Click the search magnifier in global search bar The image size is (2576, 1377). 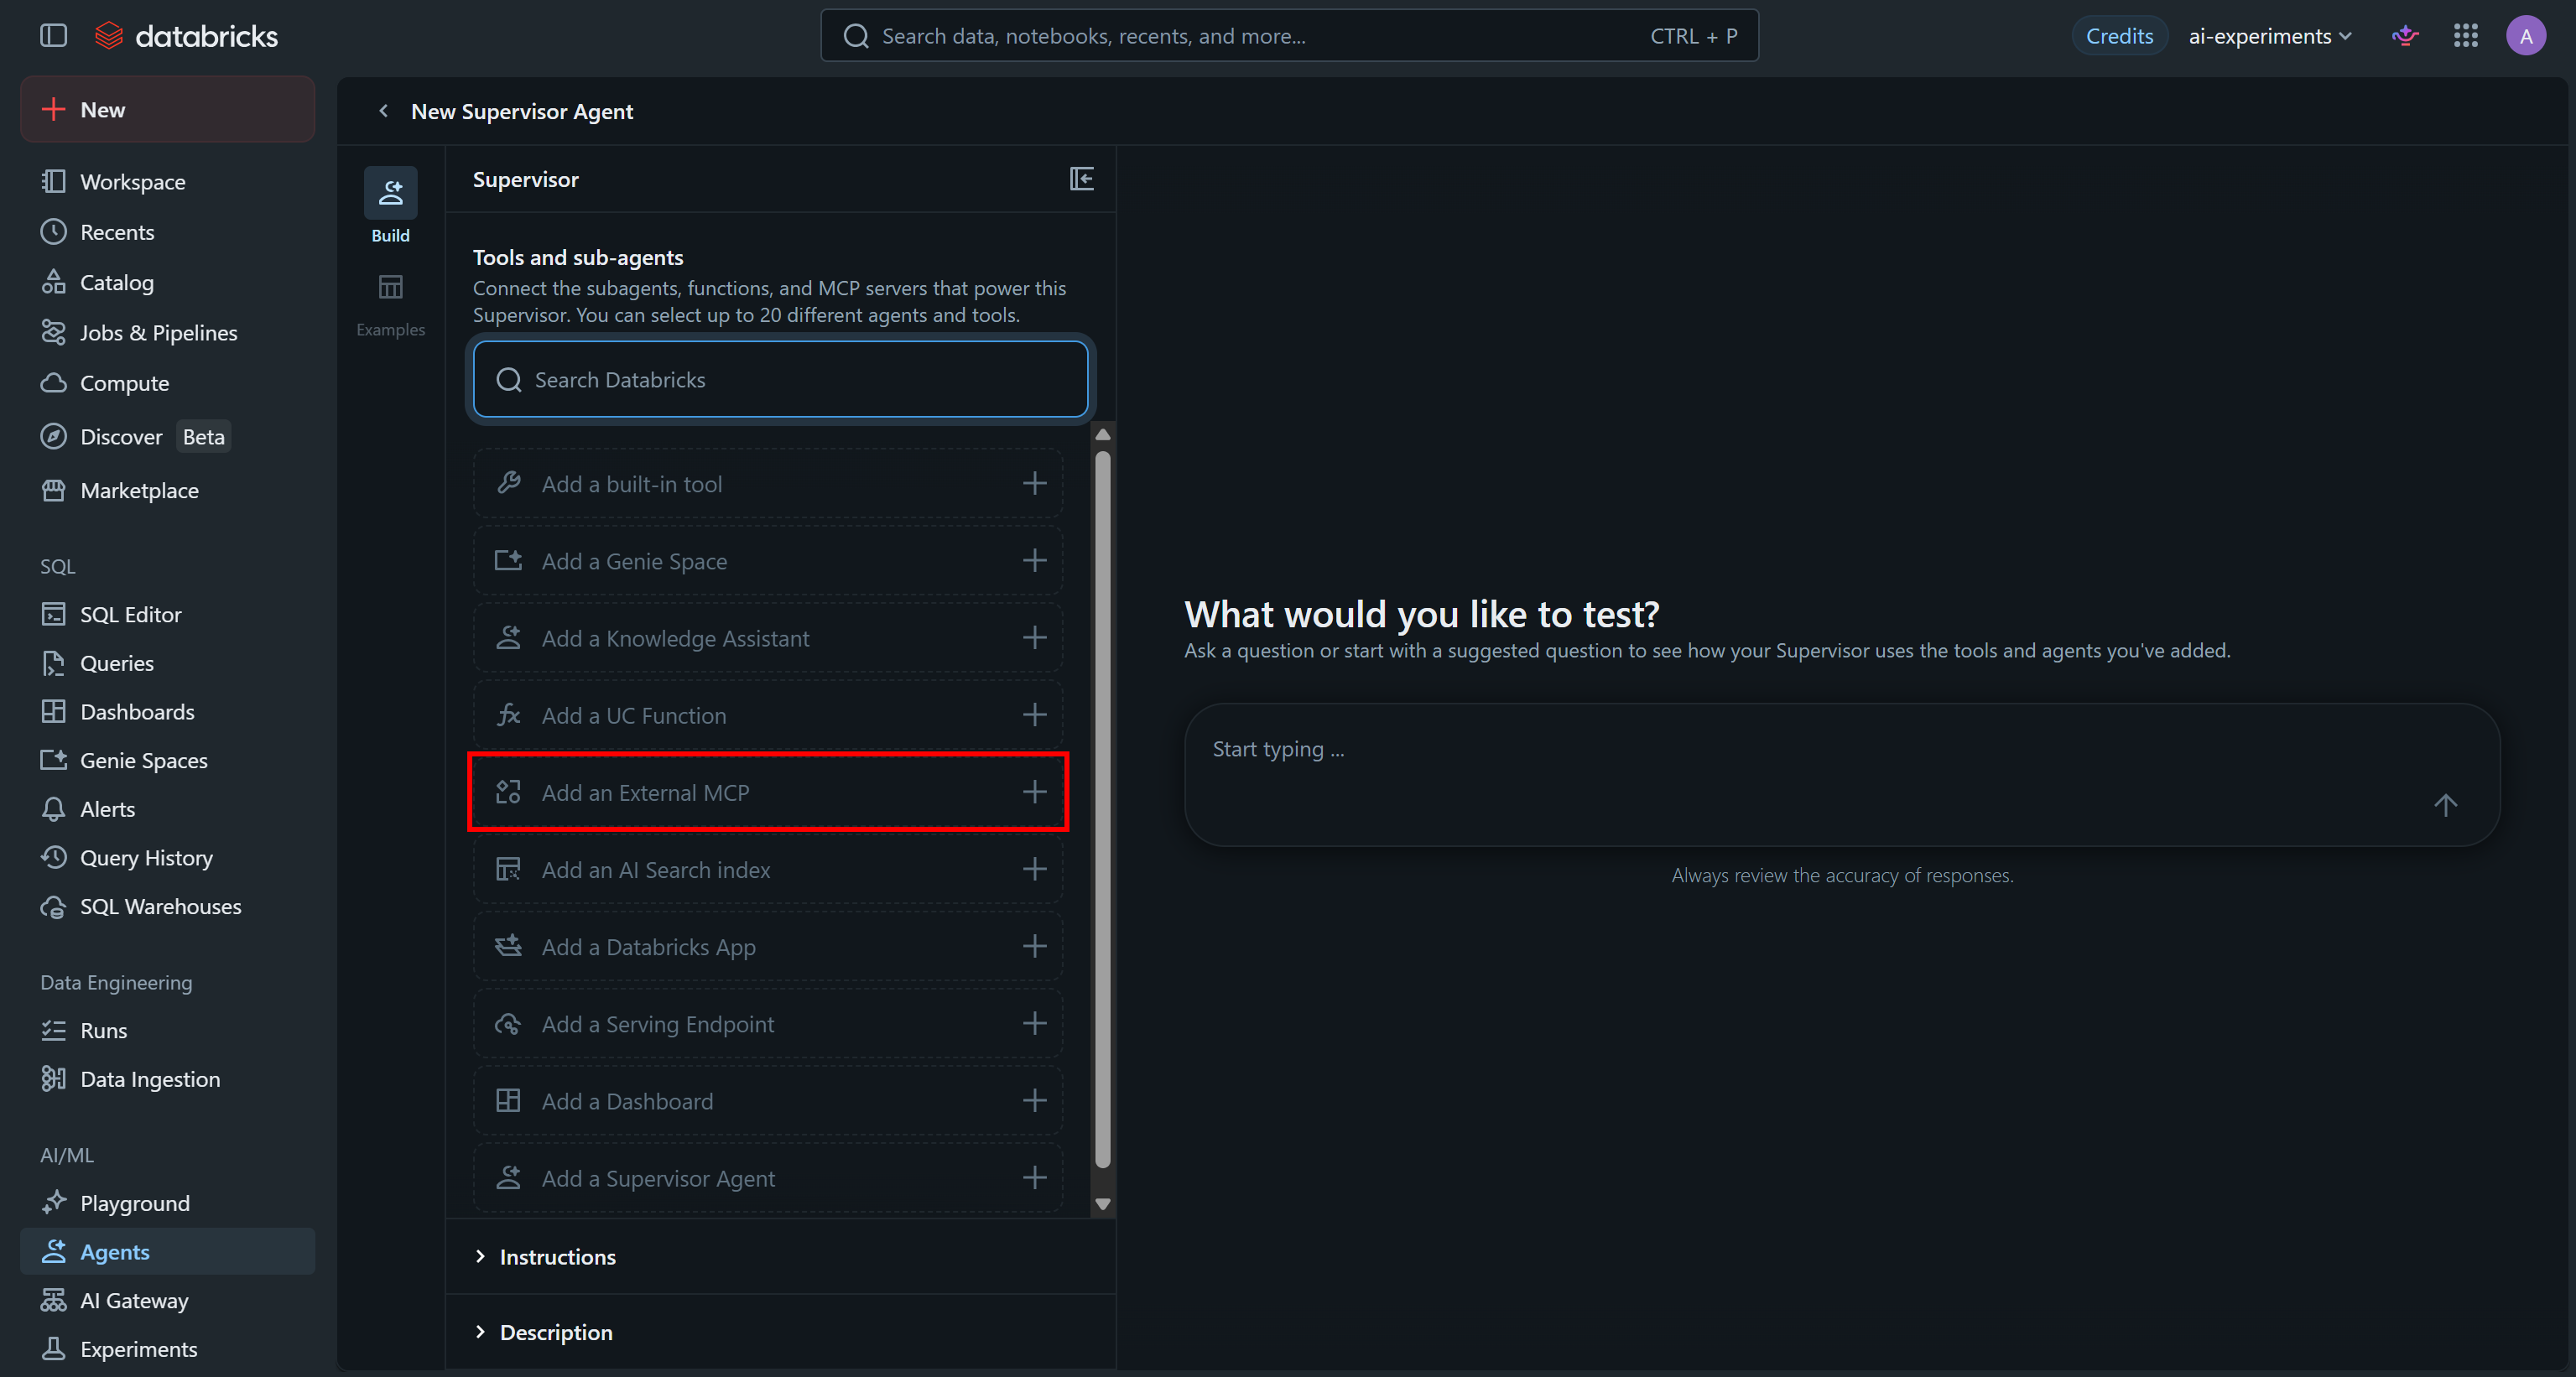click(856, 36)
